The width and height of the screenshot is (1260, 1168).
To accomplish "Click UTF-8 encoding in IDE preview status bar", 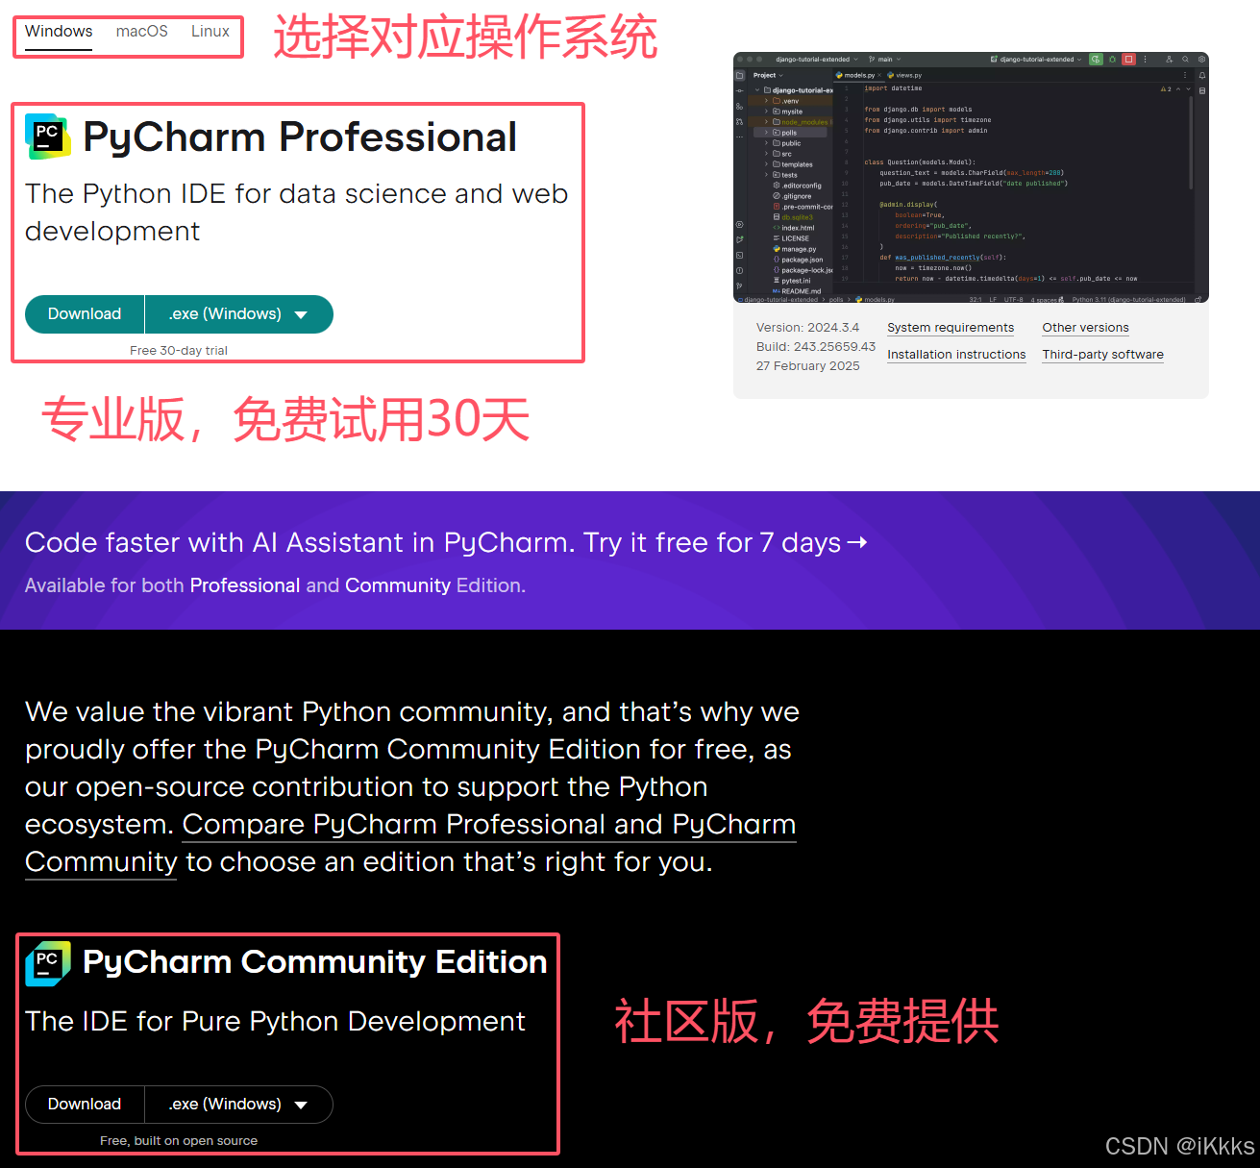I will click(1014, 300).
